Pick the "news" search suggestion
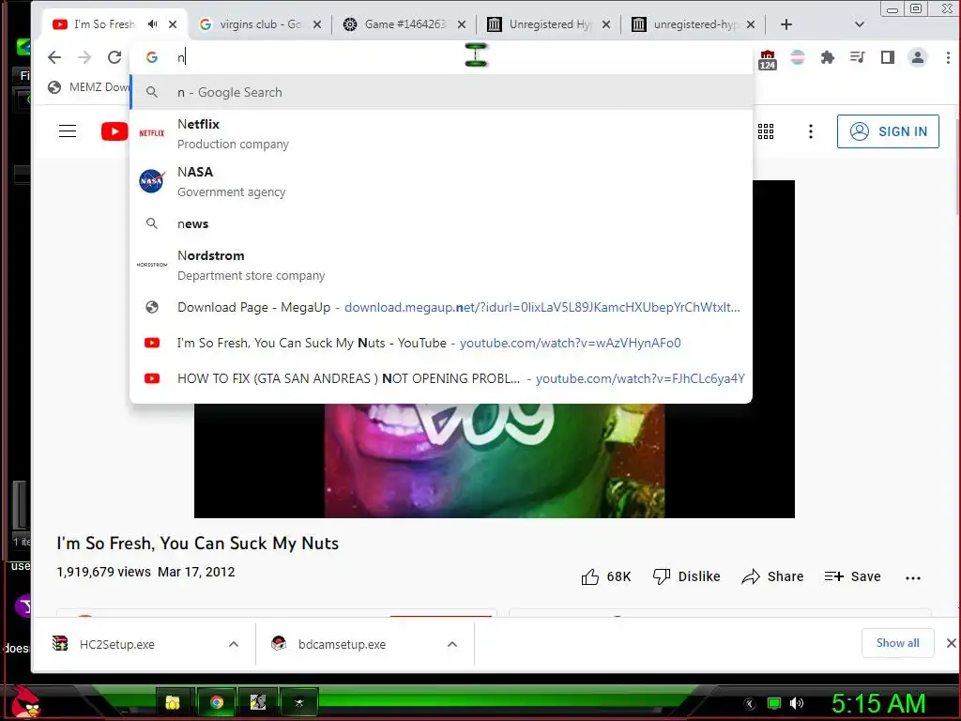This screenshot has width=961, height=721. (x=441, y=223)
